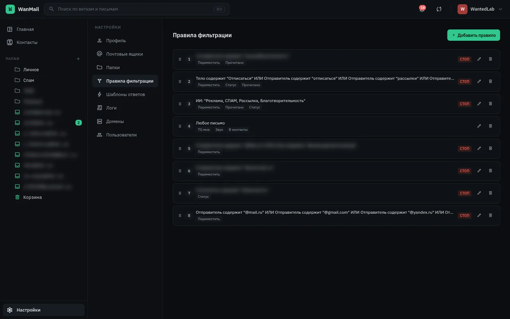510x319 pixels.
Task: Open Домены settings
Action: point(125,121)
